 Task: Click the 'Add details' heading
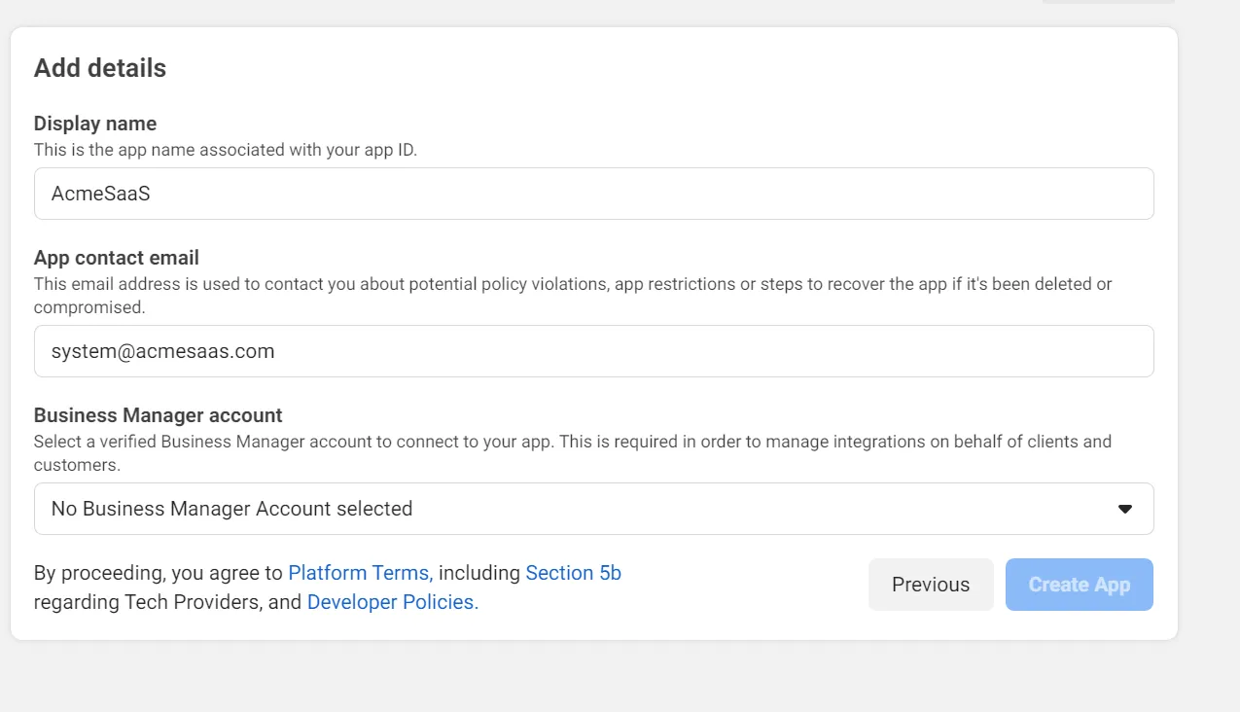point(100,68)
